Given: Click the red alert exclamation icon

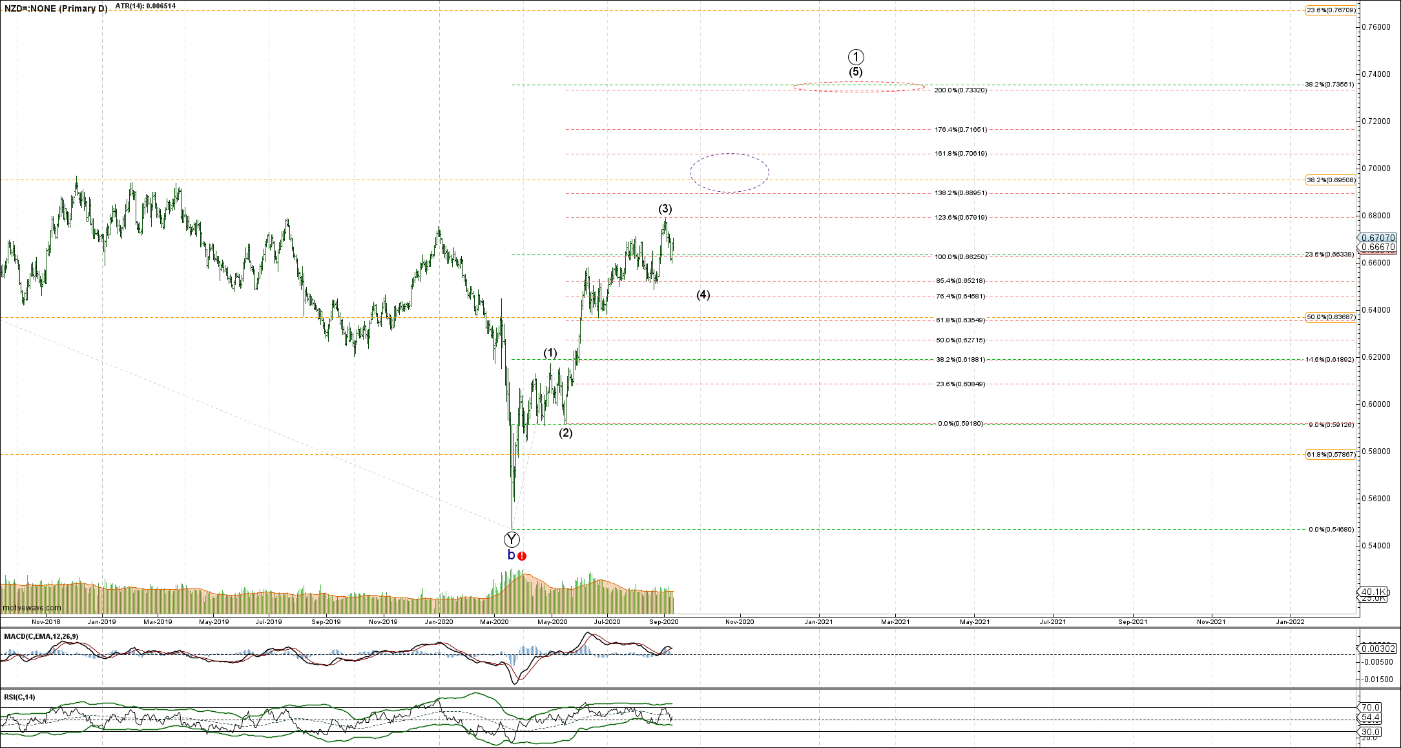Looking at the screenshot, I should coord(522,556).
